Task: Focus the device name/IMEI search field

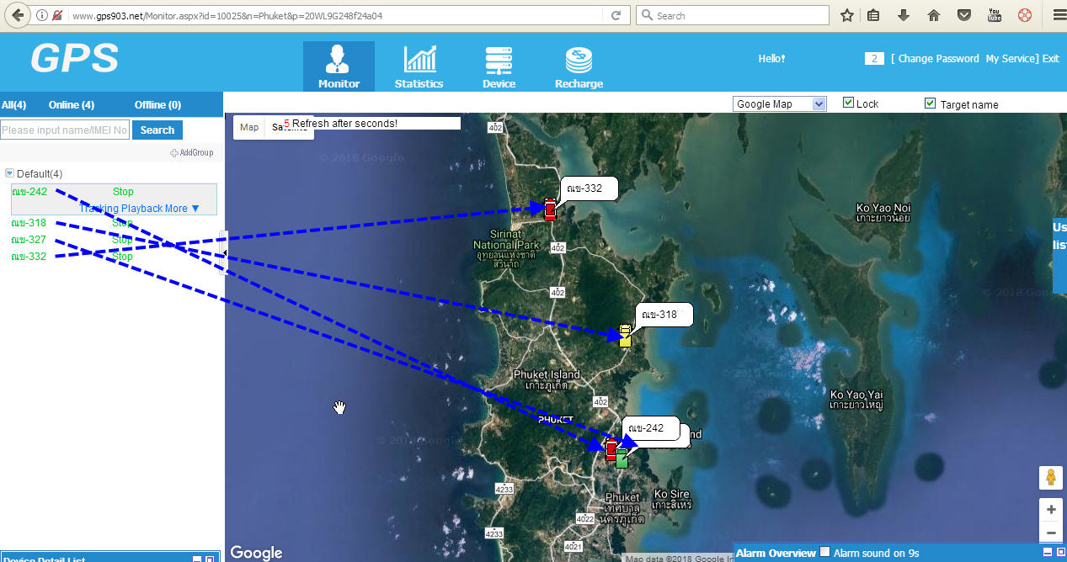Action: pos(65,130)
